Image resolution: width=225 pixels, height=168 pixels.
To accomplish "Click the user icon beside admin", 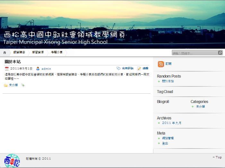I will (38, 69).
